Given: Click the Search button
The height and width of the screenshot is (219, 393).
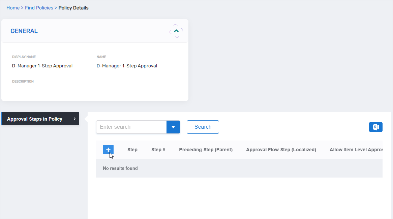Looking at the screenshot, I should tap(203, 127).
